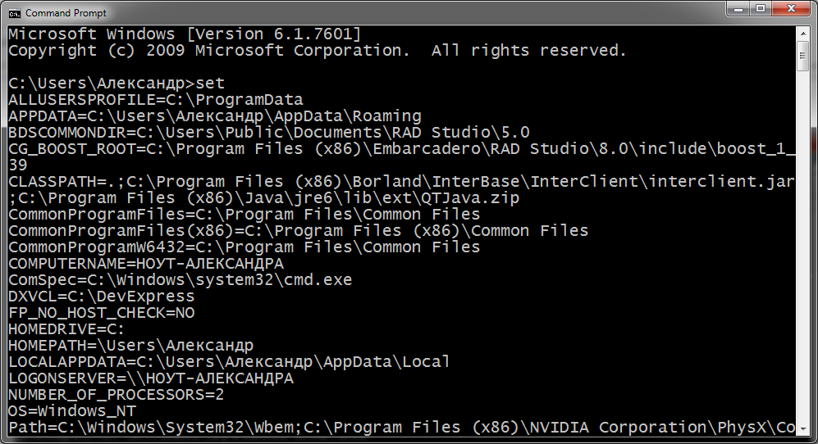Click the BDSCOMMONDIR variable line
This screenshot has width=818, height=444.
point(268,133)
